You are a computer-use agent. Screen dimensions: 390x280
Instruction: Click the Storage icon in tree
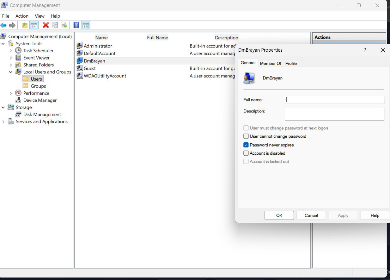(11, 107)
